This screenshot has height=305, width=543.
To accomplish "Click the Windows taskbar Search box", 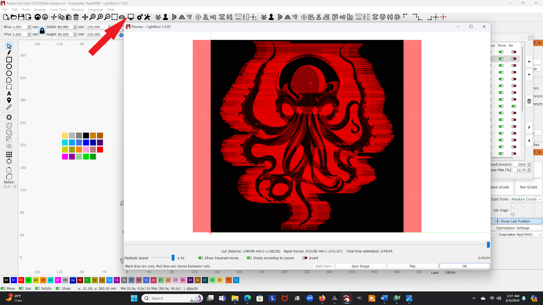I will coord(172,298).
